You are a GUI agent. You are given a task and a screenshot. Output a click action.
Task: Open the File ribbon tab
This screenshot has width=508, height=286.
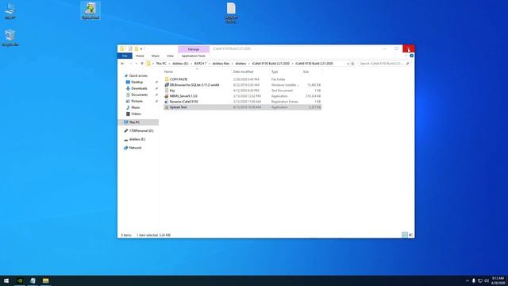[125, 56]
